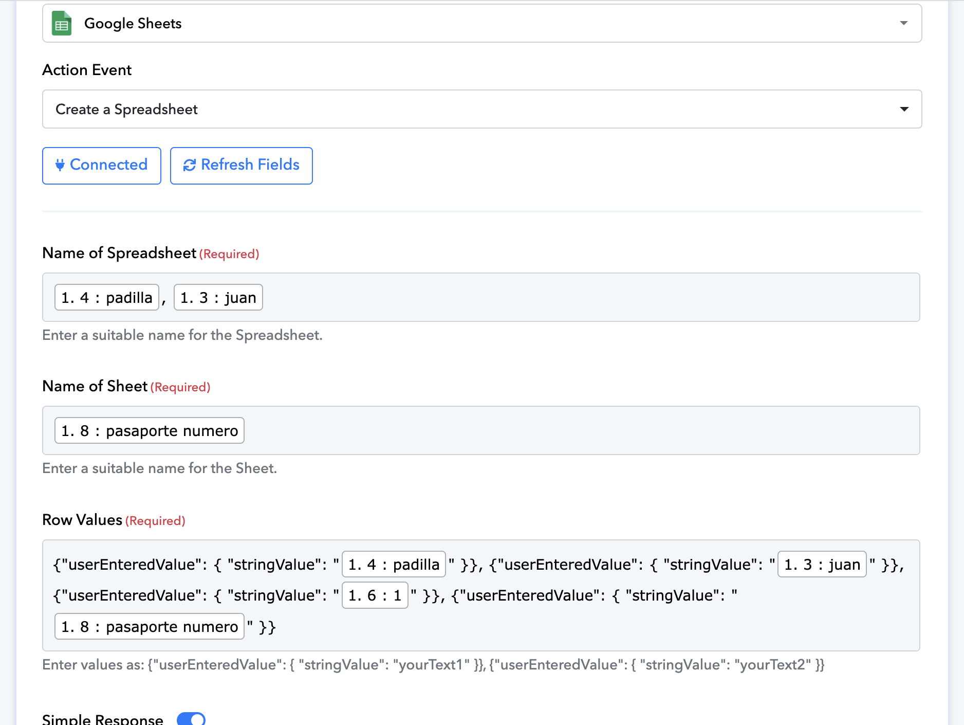The image size is (964, 725).
Task: Click the Connected button
Action: point(102,166)
